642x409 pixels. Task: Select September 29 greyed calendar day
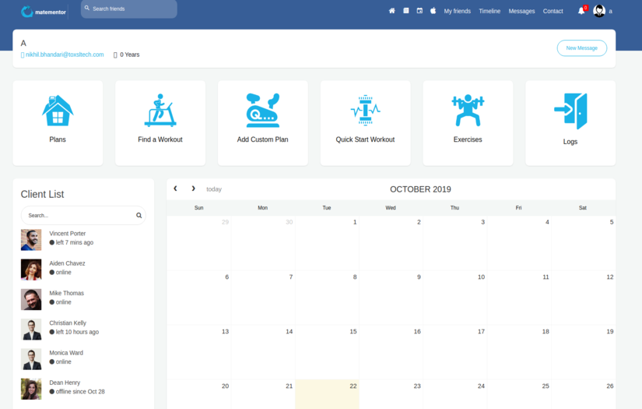point(199,243)
